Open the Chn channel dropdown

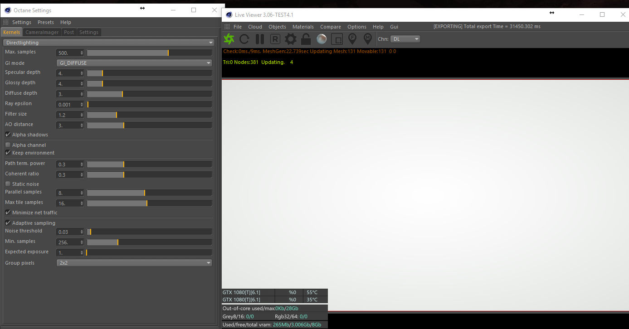point(405,39)
